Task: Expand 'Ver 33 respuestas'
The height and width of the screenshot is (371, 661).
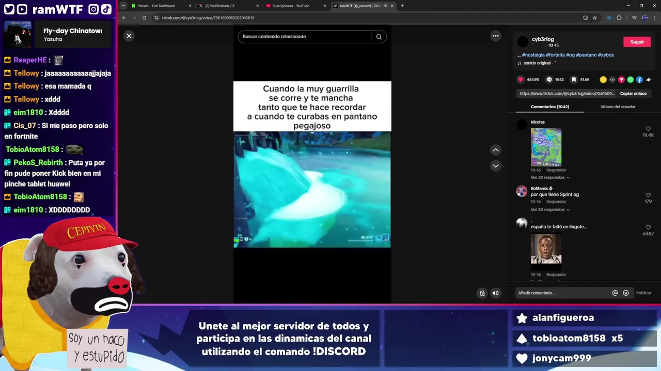Action: (x=550, y=210)
